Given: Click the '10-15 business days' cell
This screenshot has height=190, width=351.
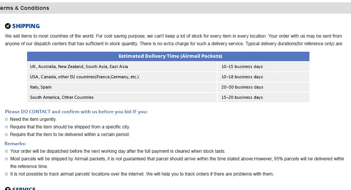Looking at the screenshot, I should tap(263, 66).
